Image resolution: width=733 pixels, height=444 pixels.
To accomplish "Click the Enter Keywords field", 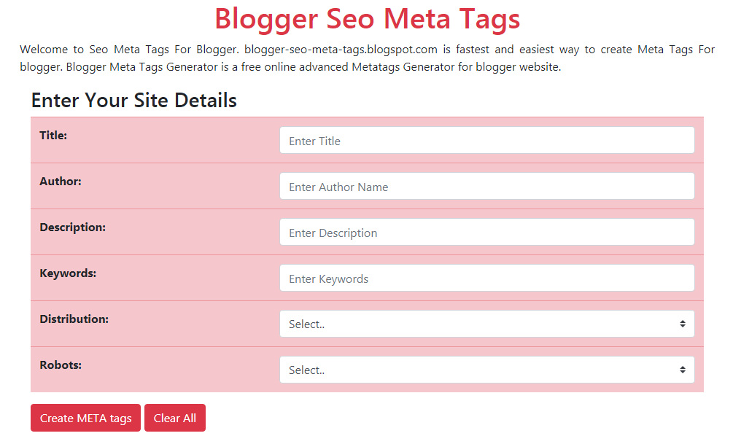I will [x=487, y=278].
